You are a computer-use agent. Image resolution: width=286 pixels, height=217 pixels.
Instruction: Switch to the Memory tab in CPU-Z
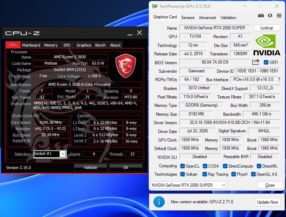click(x=51, y=45)
